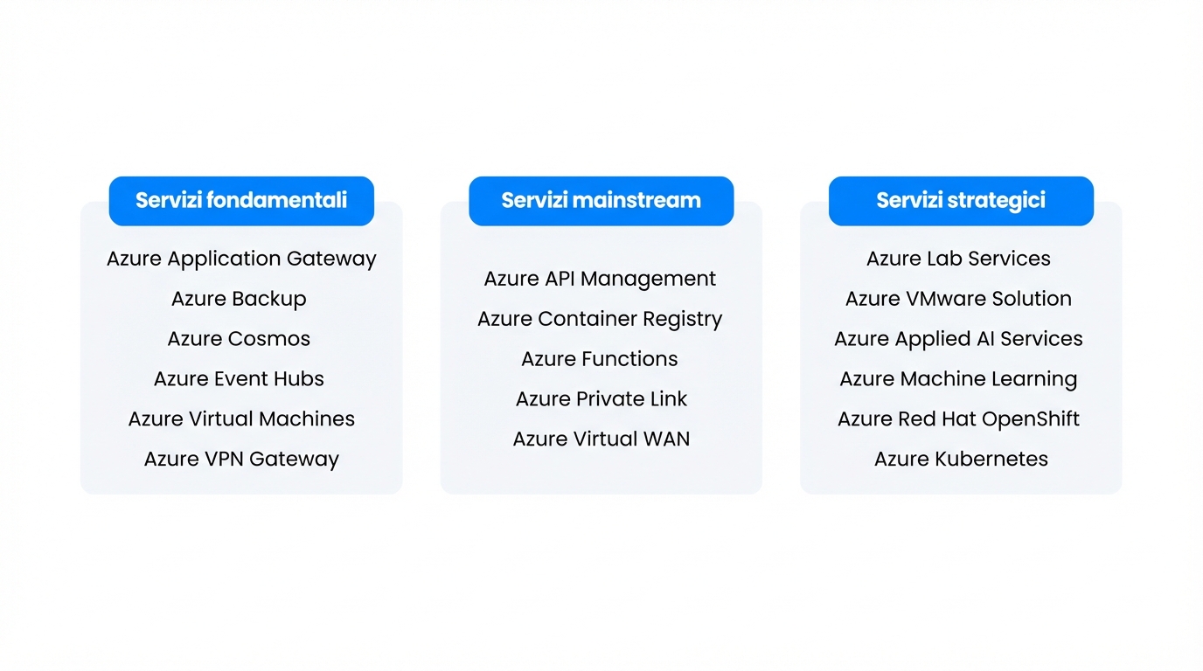The width and height of the screenshot is (1203, 671).
Task: Select Azure Backup in the list
Action: click(239, 299)
